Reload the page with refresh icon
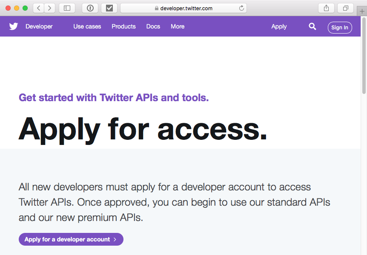This screenshot has width=367, height=255. [241, 8]
